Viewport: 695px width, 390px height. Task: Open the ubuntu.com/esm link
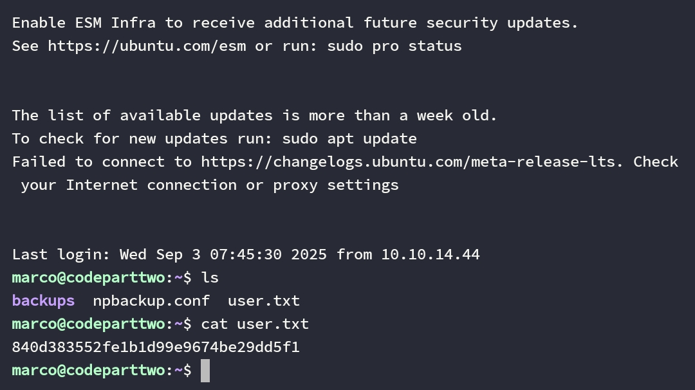[x=147, y=46]
